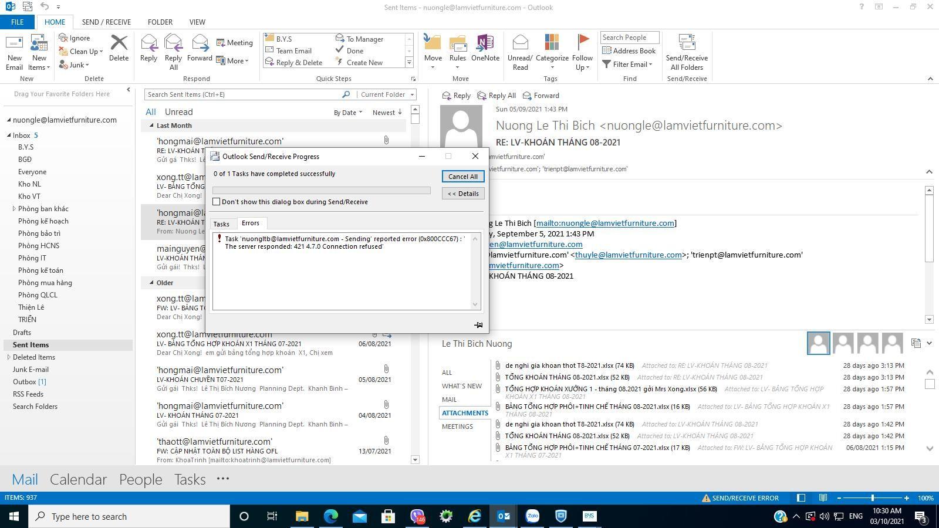Expand the Deleted Items folder
939x528 pixels.
click(9, 357)
